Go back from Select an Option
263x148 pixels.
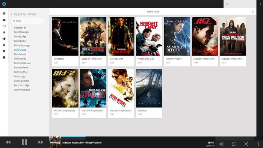point(11,14)
